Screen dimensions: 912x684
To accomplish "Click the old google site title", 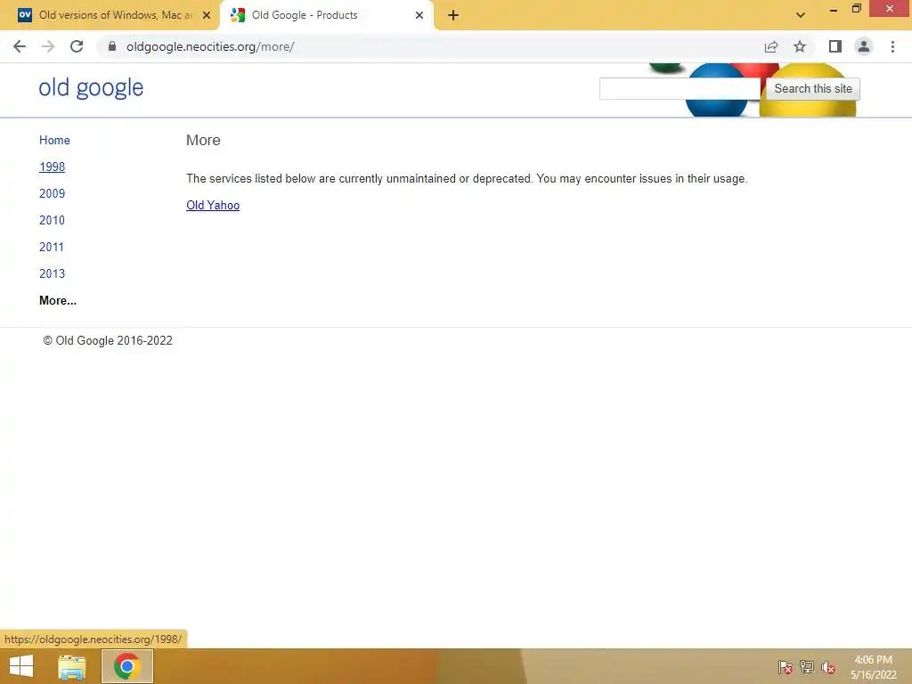I will pyautogui.click(x=91, y=88).
